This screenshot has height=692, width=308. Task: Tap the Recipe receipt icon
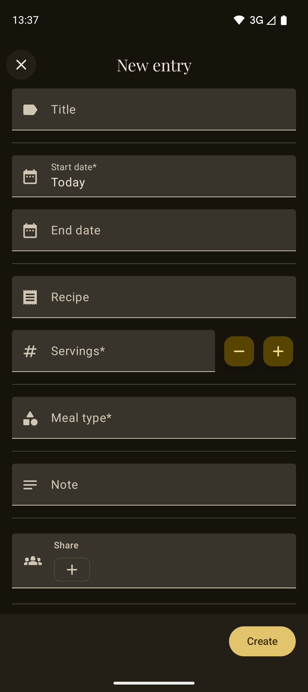(30, 297)
